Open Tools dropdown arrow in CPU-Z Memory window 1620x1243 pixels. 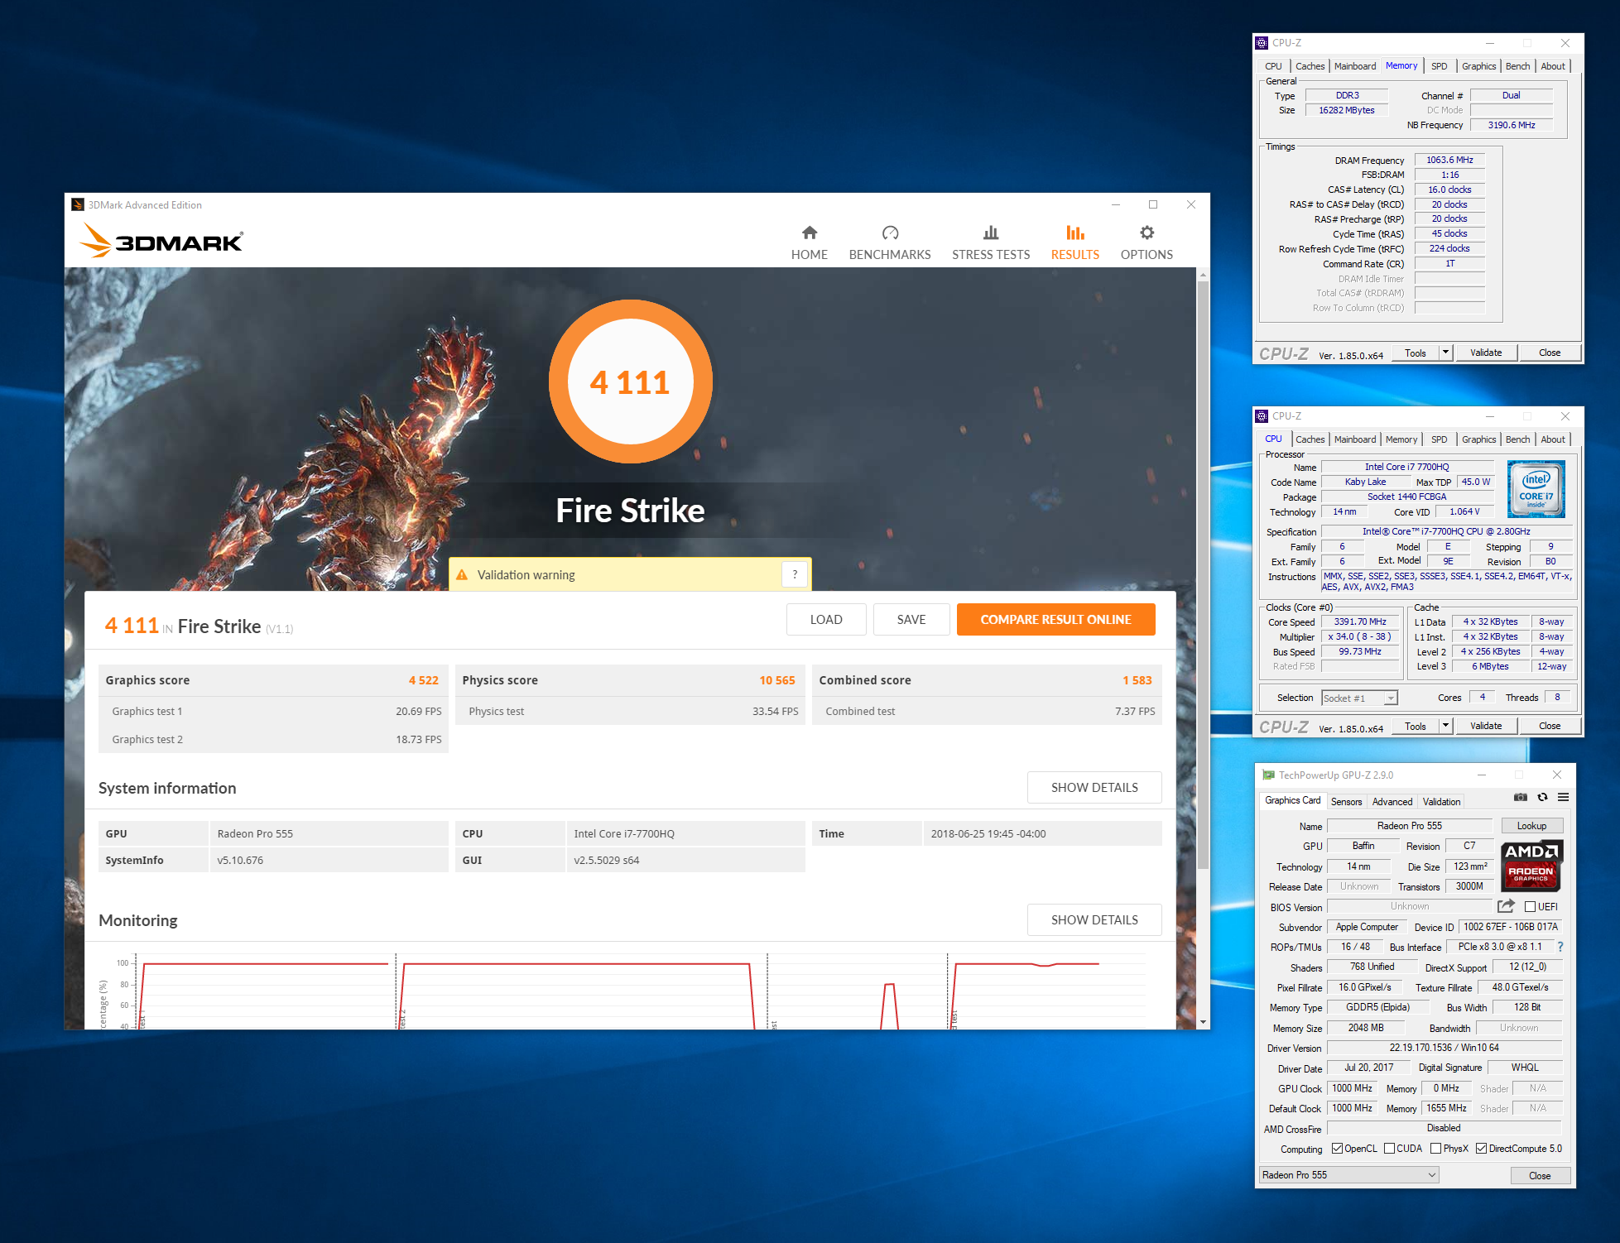[x=1446, y=353]
